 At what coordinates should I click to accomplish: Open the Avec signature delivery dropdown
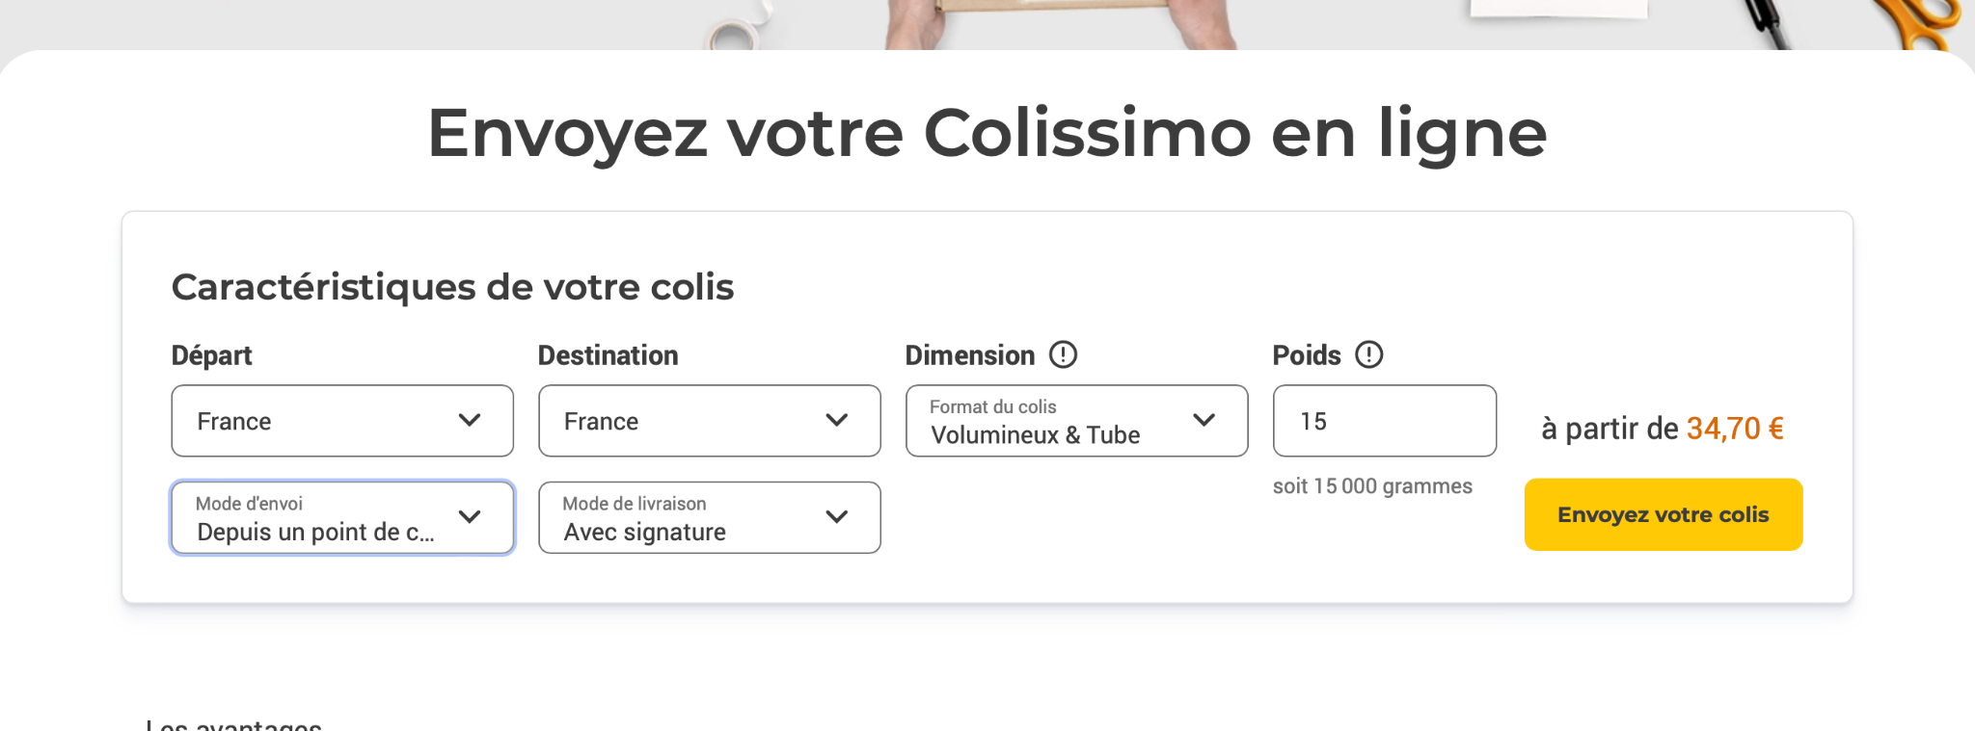(710, 517)
